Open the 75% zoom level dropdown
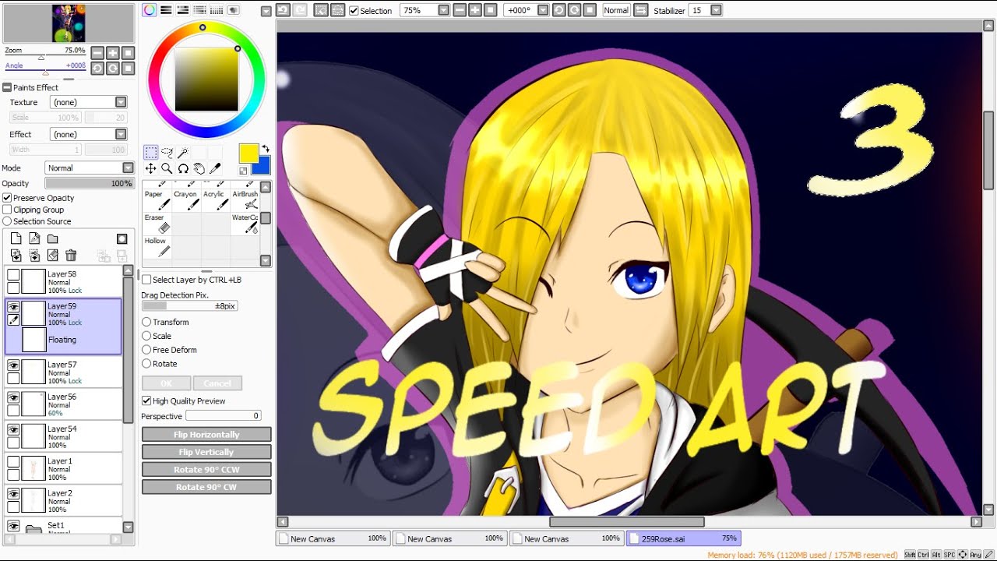Viewport: 997px width, 561px height. click(443, 10)
